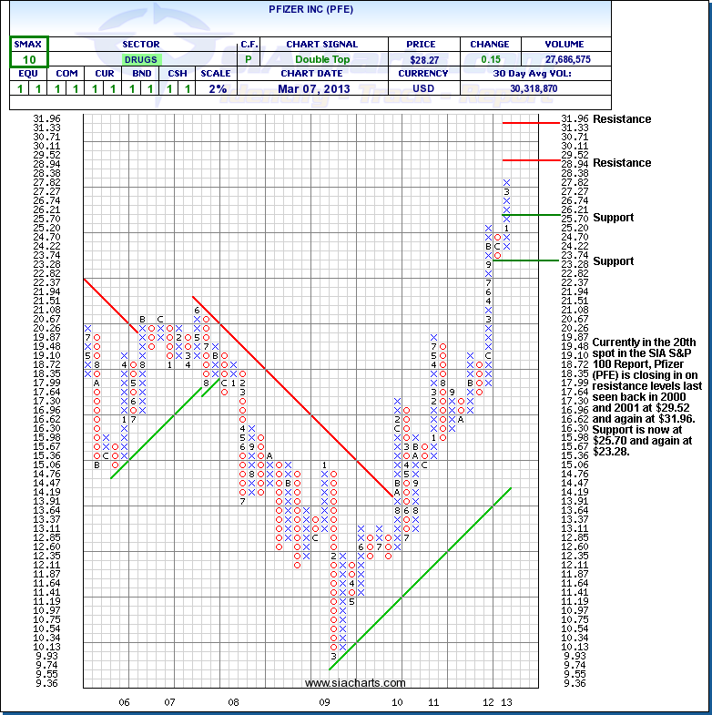Open the 2% scale setting
The height and width of the screenshot is (715, 712).
coord(215,89)
